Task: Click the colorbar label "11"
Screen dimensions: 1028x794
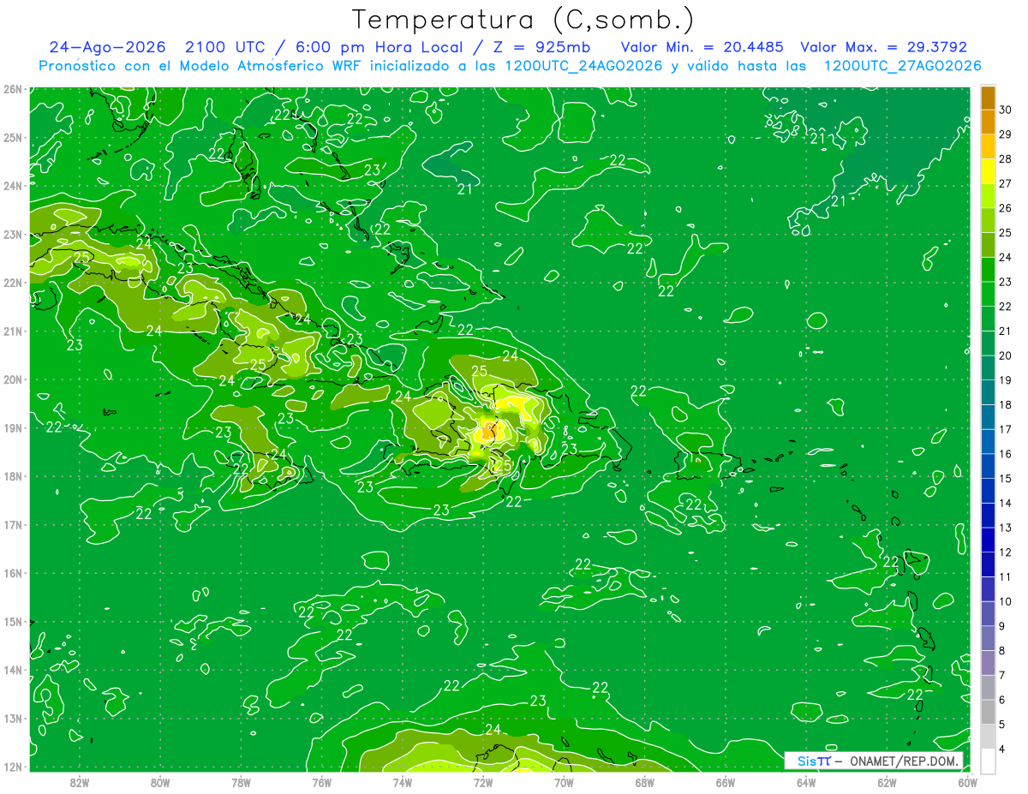Action: pos(1006,576)
